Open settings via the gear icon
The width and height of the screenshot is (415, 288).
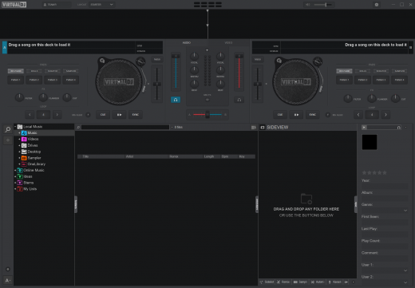377,5
